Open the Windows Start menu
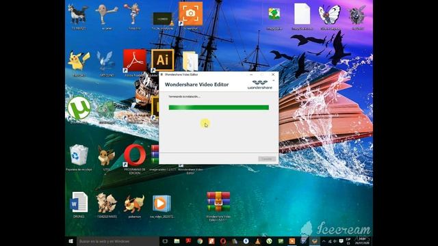Viewport: 438px width, 246px height. [x=70, y=241]
